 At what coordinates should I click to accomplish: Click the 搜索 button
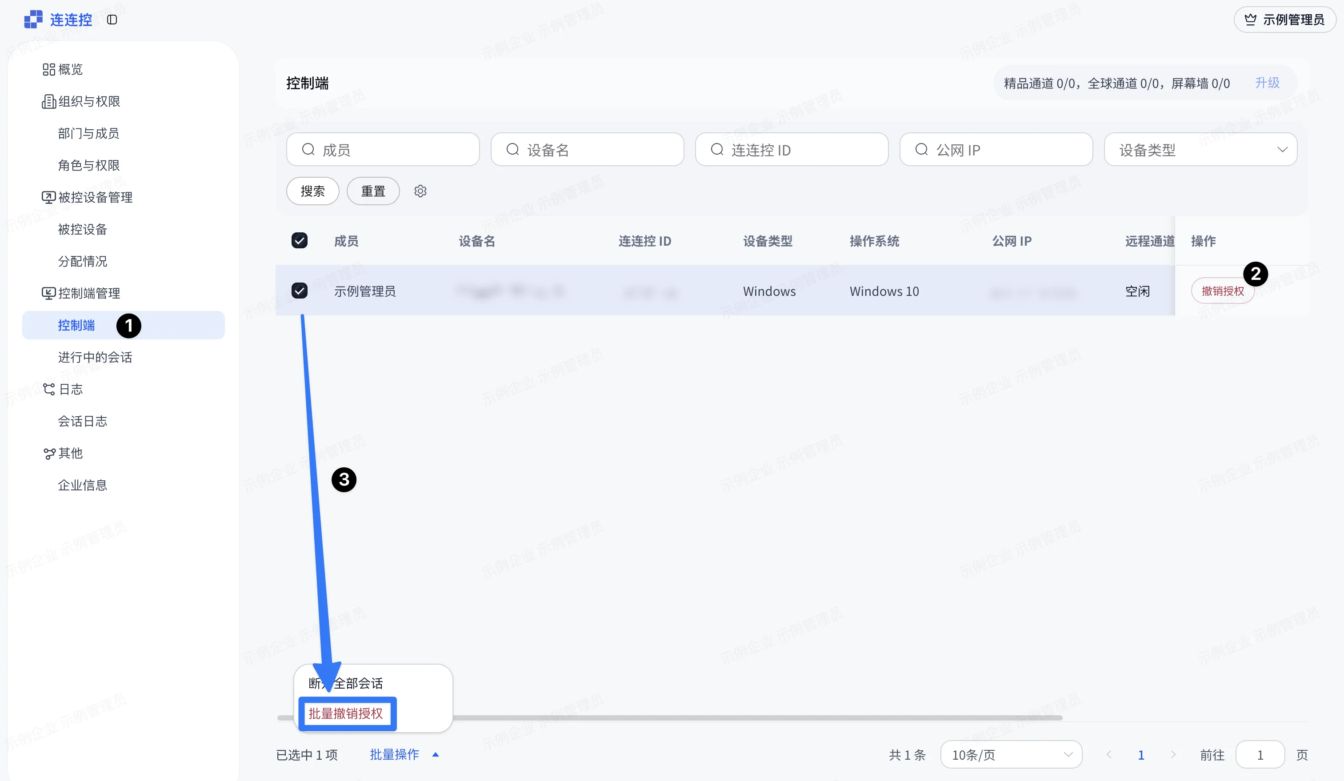(312, 191)
